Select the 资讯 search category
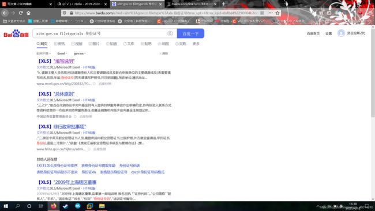 coord(59,44)
